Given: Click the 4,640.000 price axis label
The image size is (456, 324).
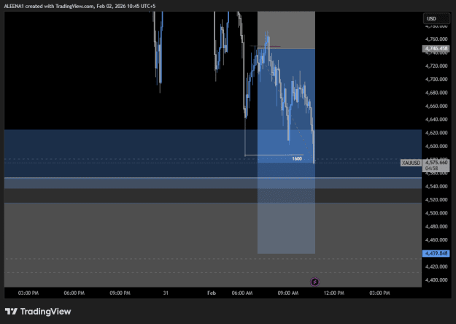Looking at the screenshot, I should (436, 119).
